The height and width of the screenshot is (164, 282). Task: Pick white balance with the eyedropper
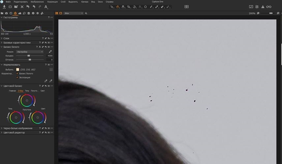coord(50,52)
